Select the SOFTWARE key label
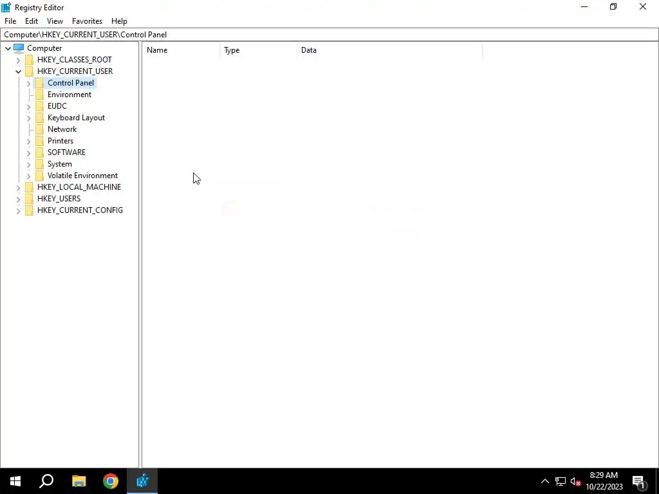This screenshot has height=494, width=659. coord(66,152)
